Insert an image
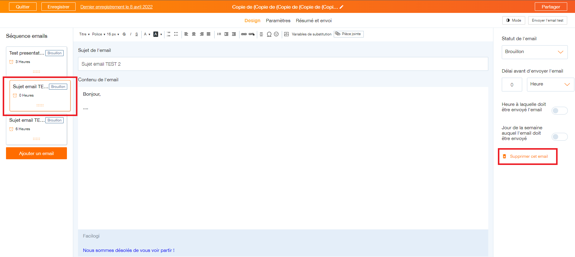 [x=287, y=34]
